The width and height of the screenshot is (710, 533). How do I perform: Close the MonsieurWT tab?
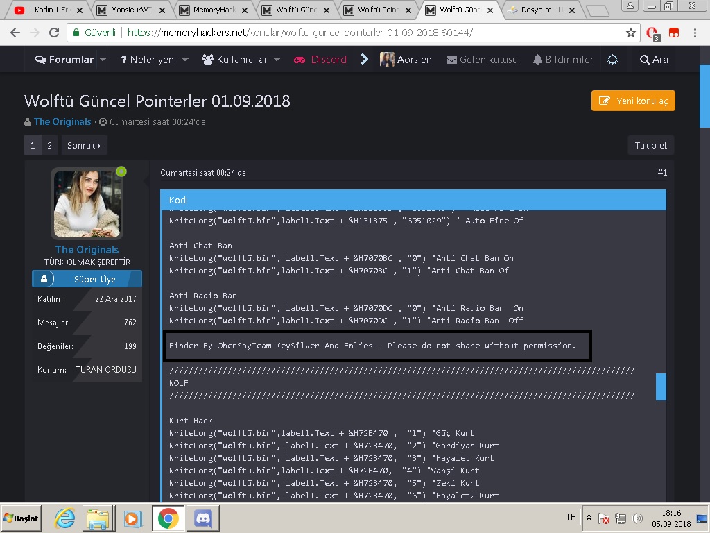click(x=162, y=10)
